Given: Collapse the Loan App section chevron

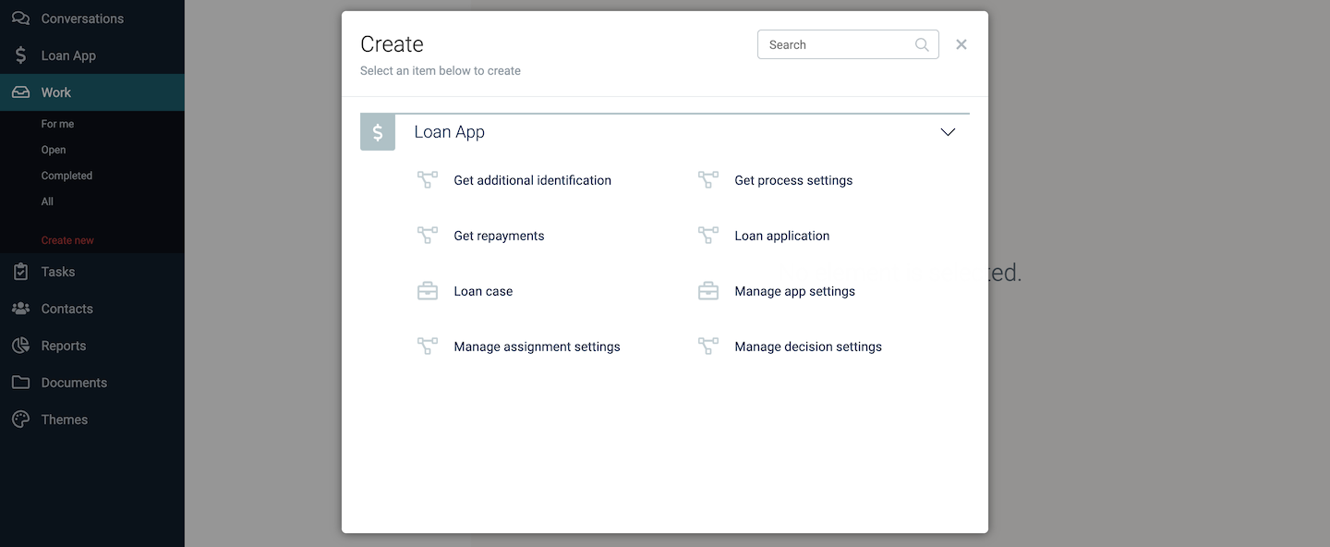Looking at the screenshot, I should pos(948,132).
